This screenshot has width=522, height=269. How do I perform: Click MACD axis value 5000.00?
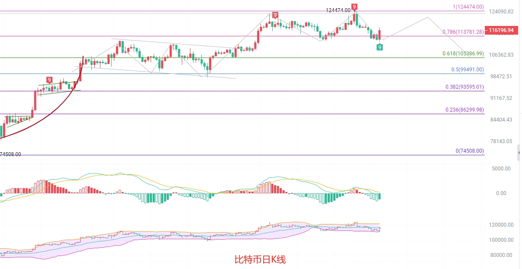(501, 169)
